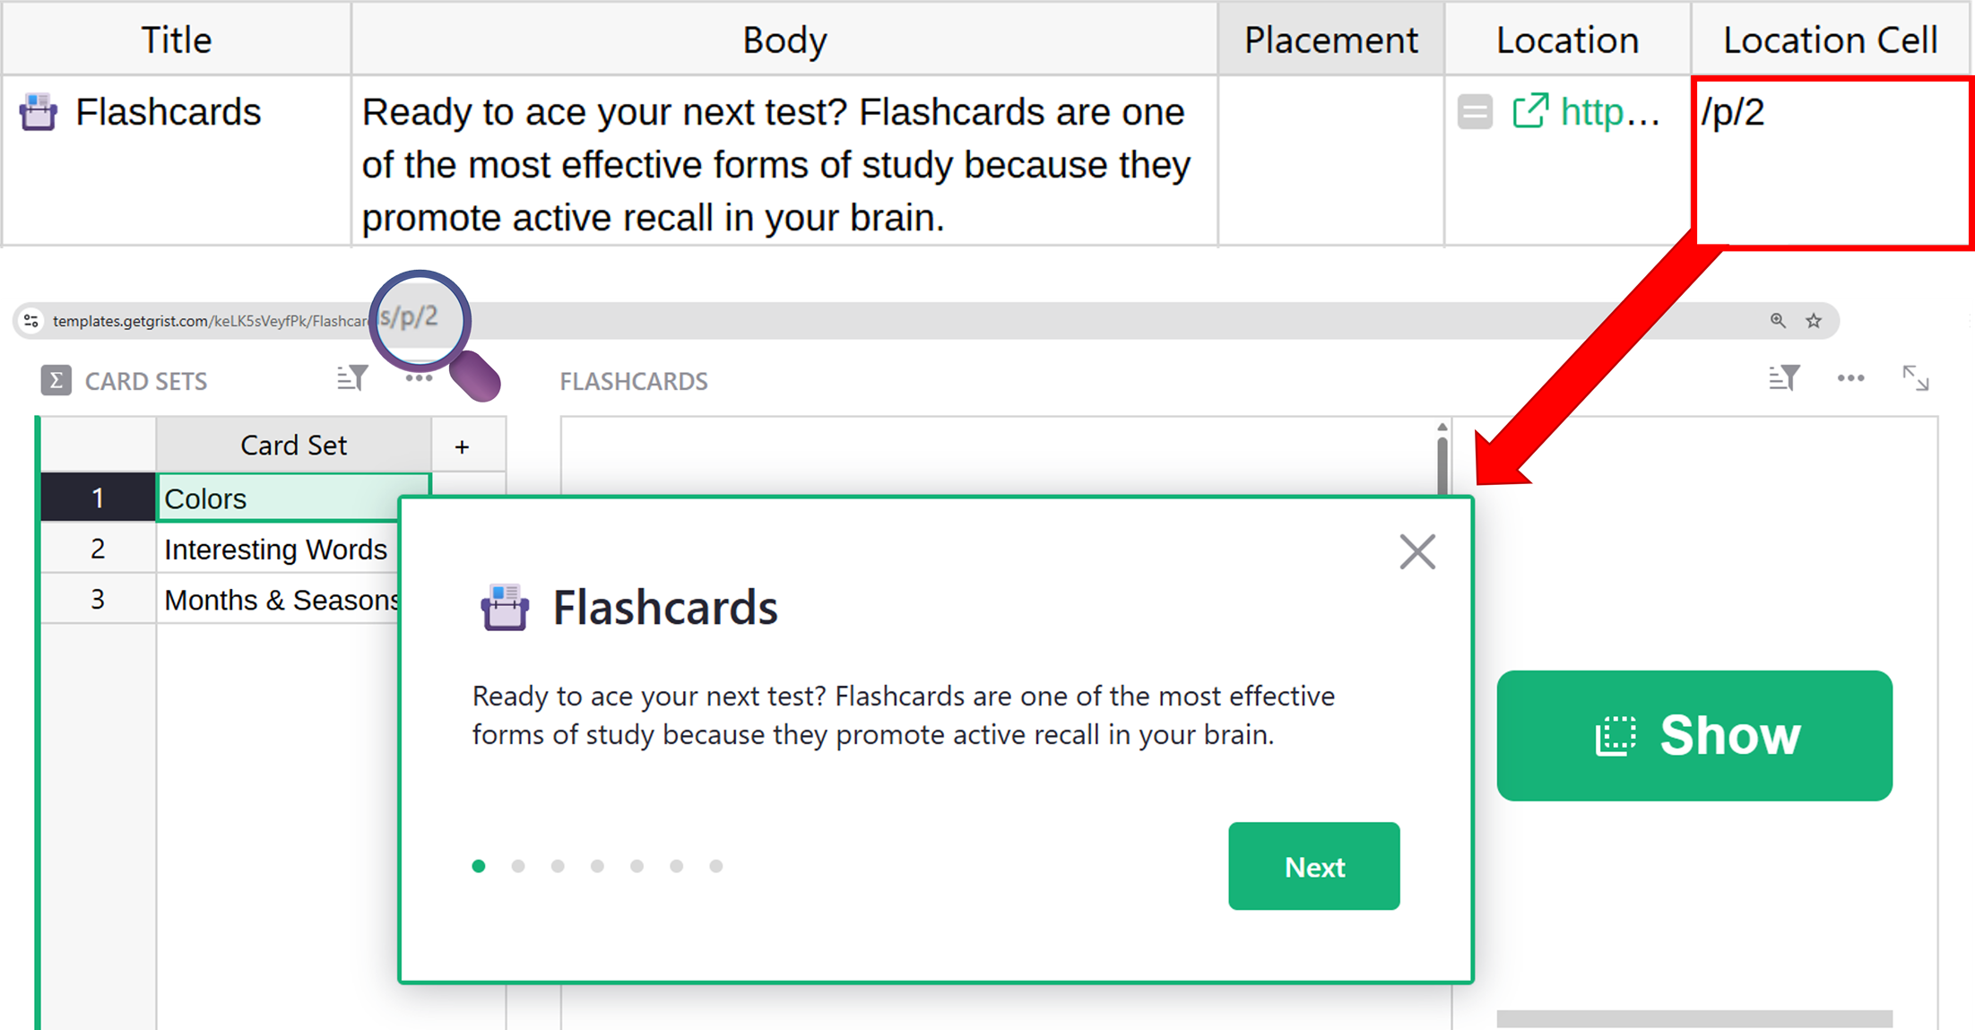This screenshot has height=1030, width=1975.
Task: Click the Card Sets summary sigma icon
Action: click(x=56, y=381)
